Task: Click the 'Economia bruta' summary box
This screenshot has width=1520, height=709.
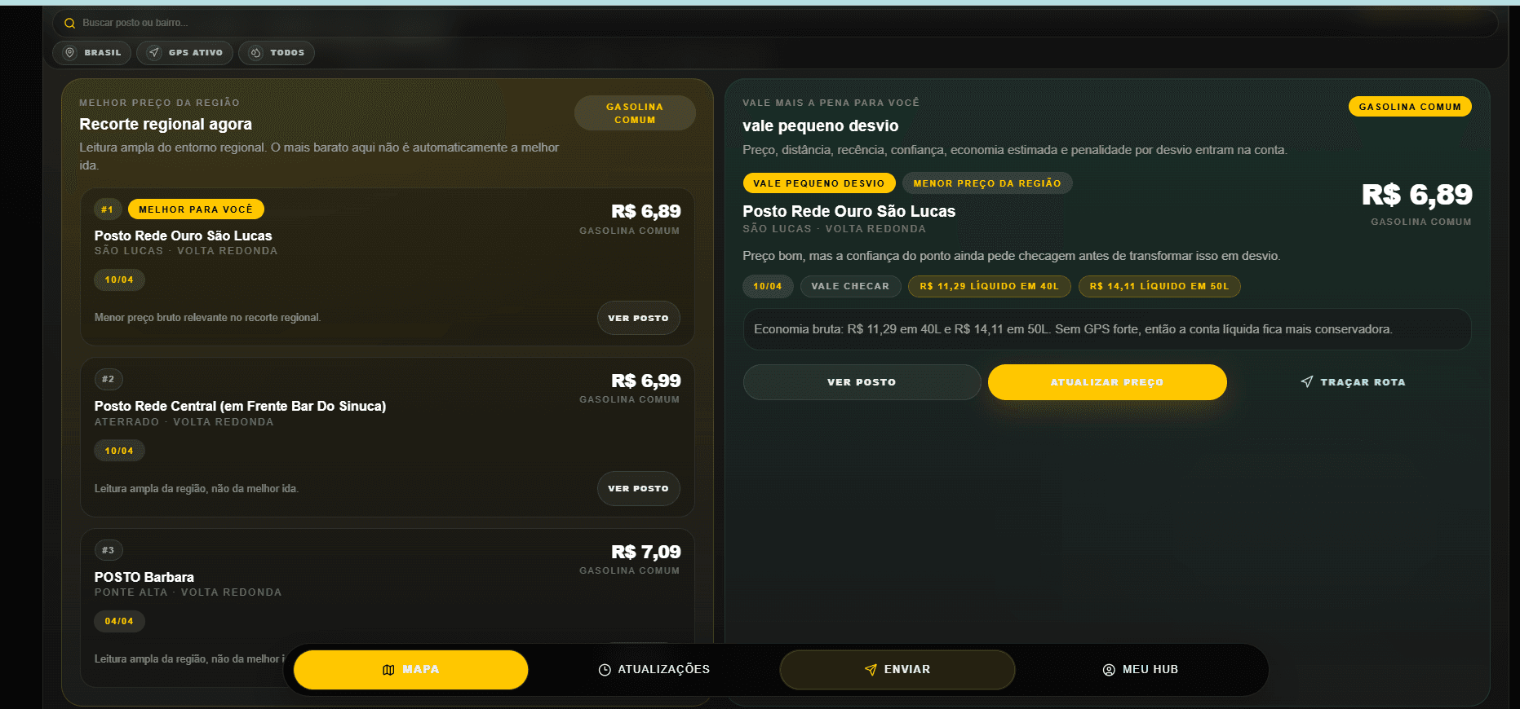Action: click(1107, 329)
